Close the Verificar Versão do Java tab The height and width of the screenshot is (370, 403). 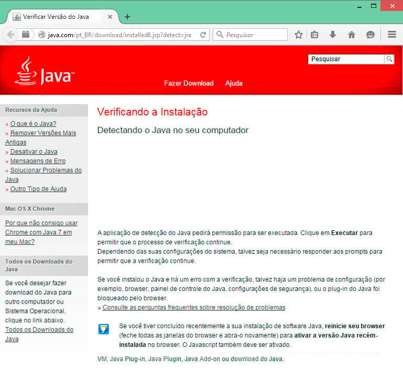point(110,17)
